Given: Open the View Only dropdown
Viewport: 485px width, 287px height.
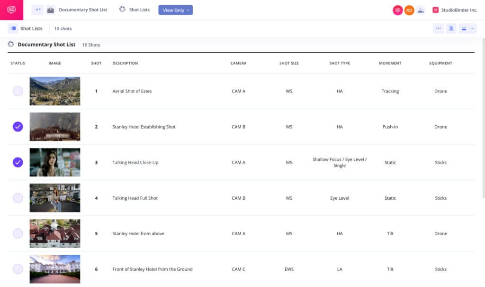Looking at the screenshot, I should click(x=175, y=9).
